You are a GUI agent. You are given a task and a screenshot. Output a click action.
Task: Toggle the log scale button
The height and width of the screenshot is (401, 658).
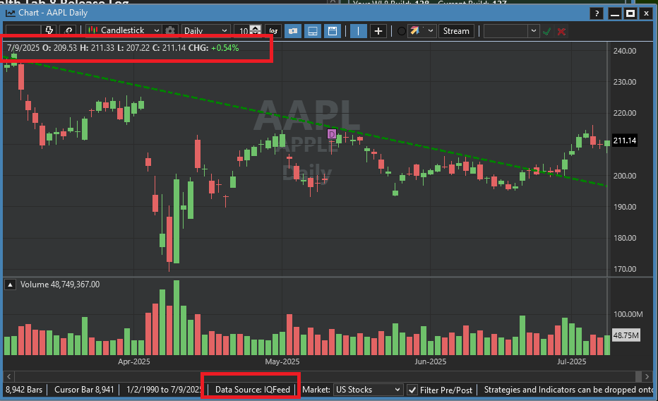[x=273, y=30]
